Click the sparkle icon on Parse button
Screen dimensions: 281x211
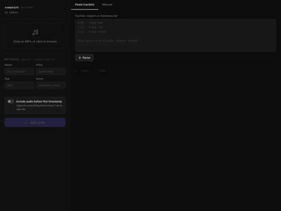click(80, 58)
